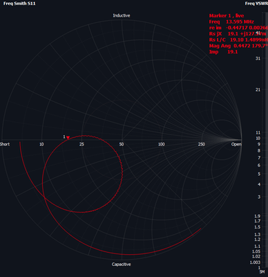
Task: Click the '6' tick on the VSWR scale
Action: click(x=259, y=166)
